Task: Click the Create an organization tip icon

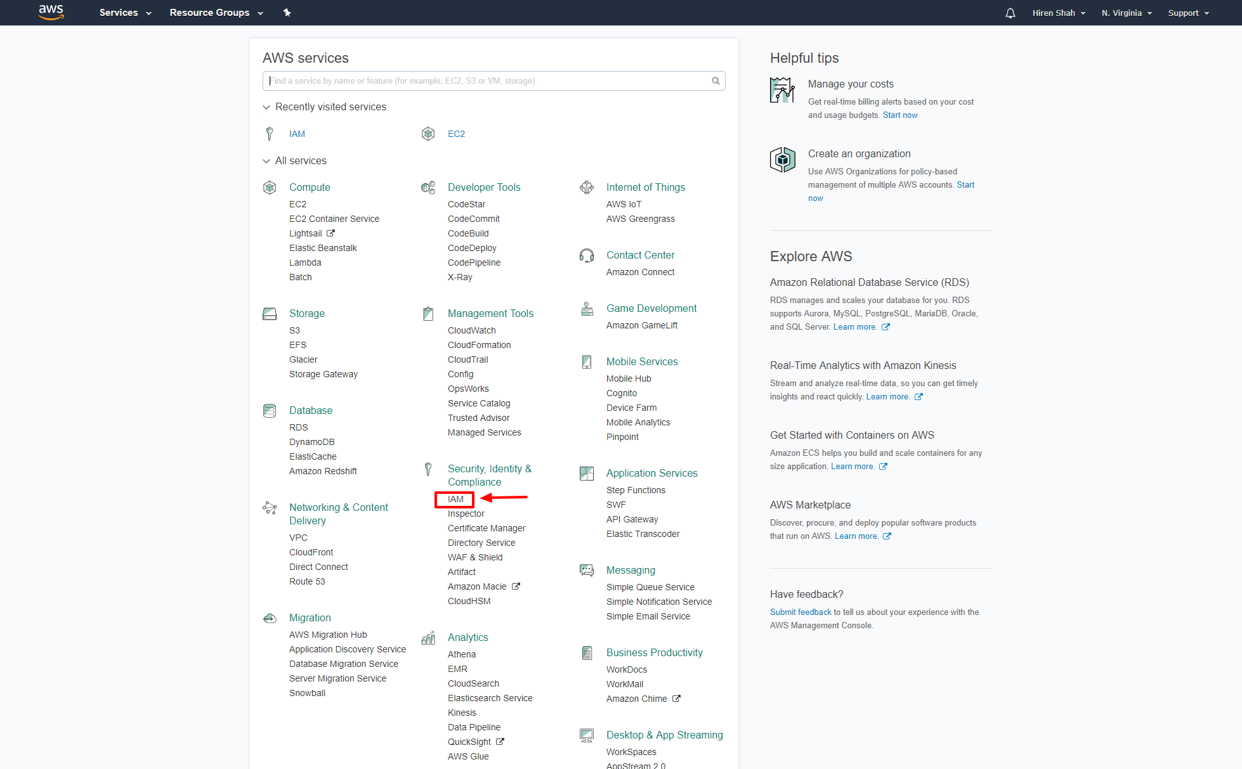Action: pos(782,160)
